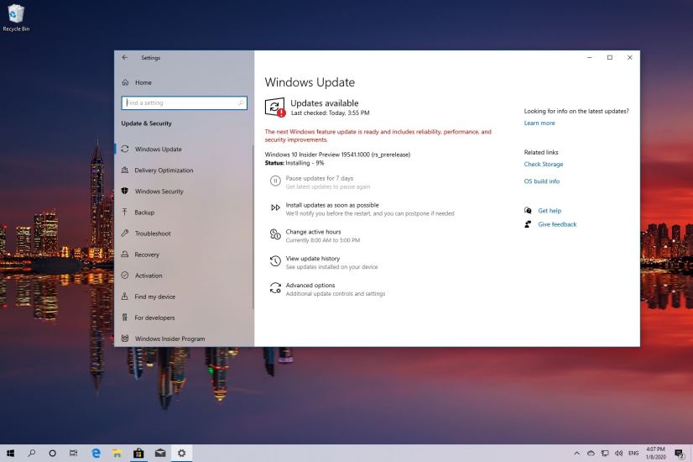Open the Check Storage link
The image size is (693, 462).
pyautogui.click(x=544, y=164)
